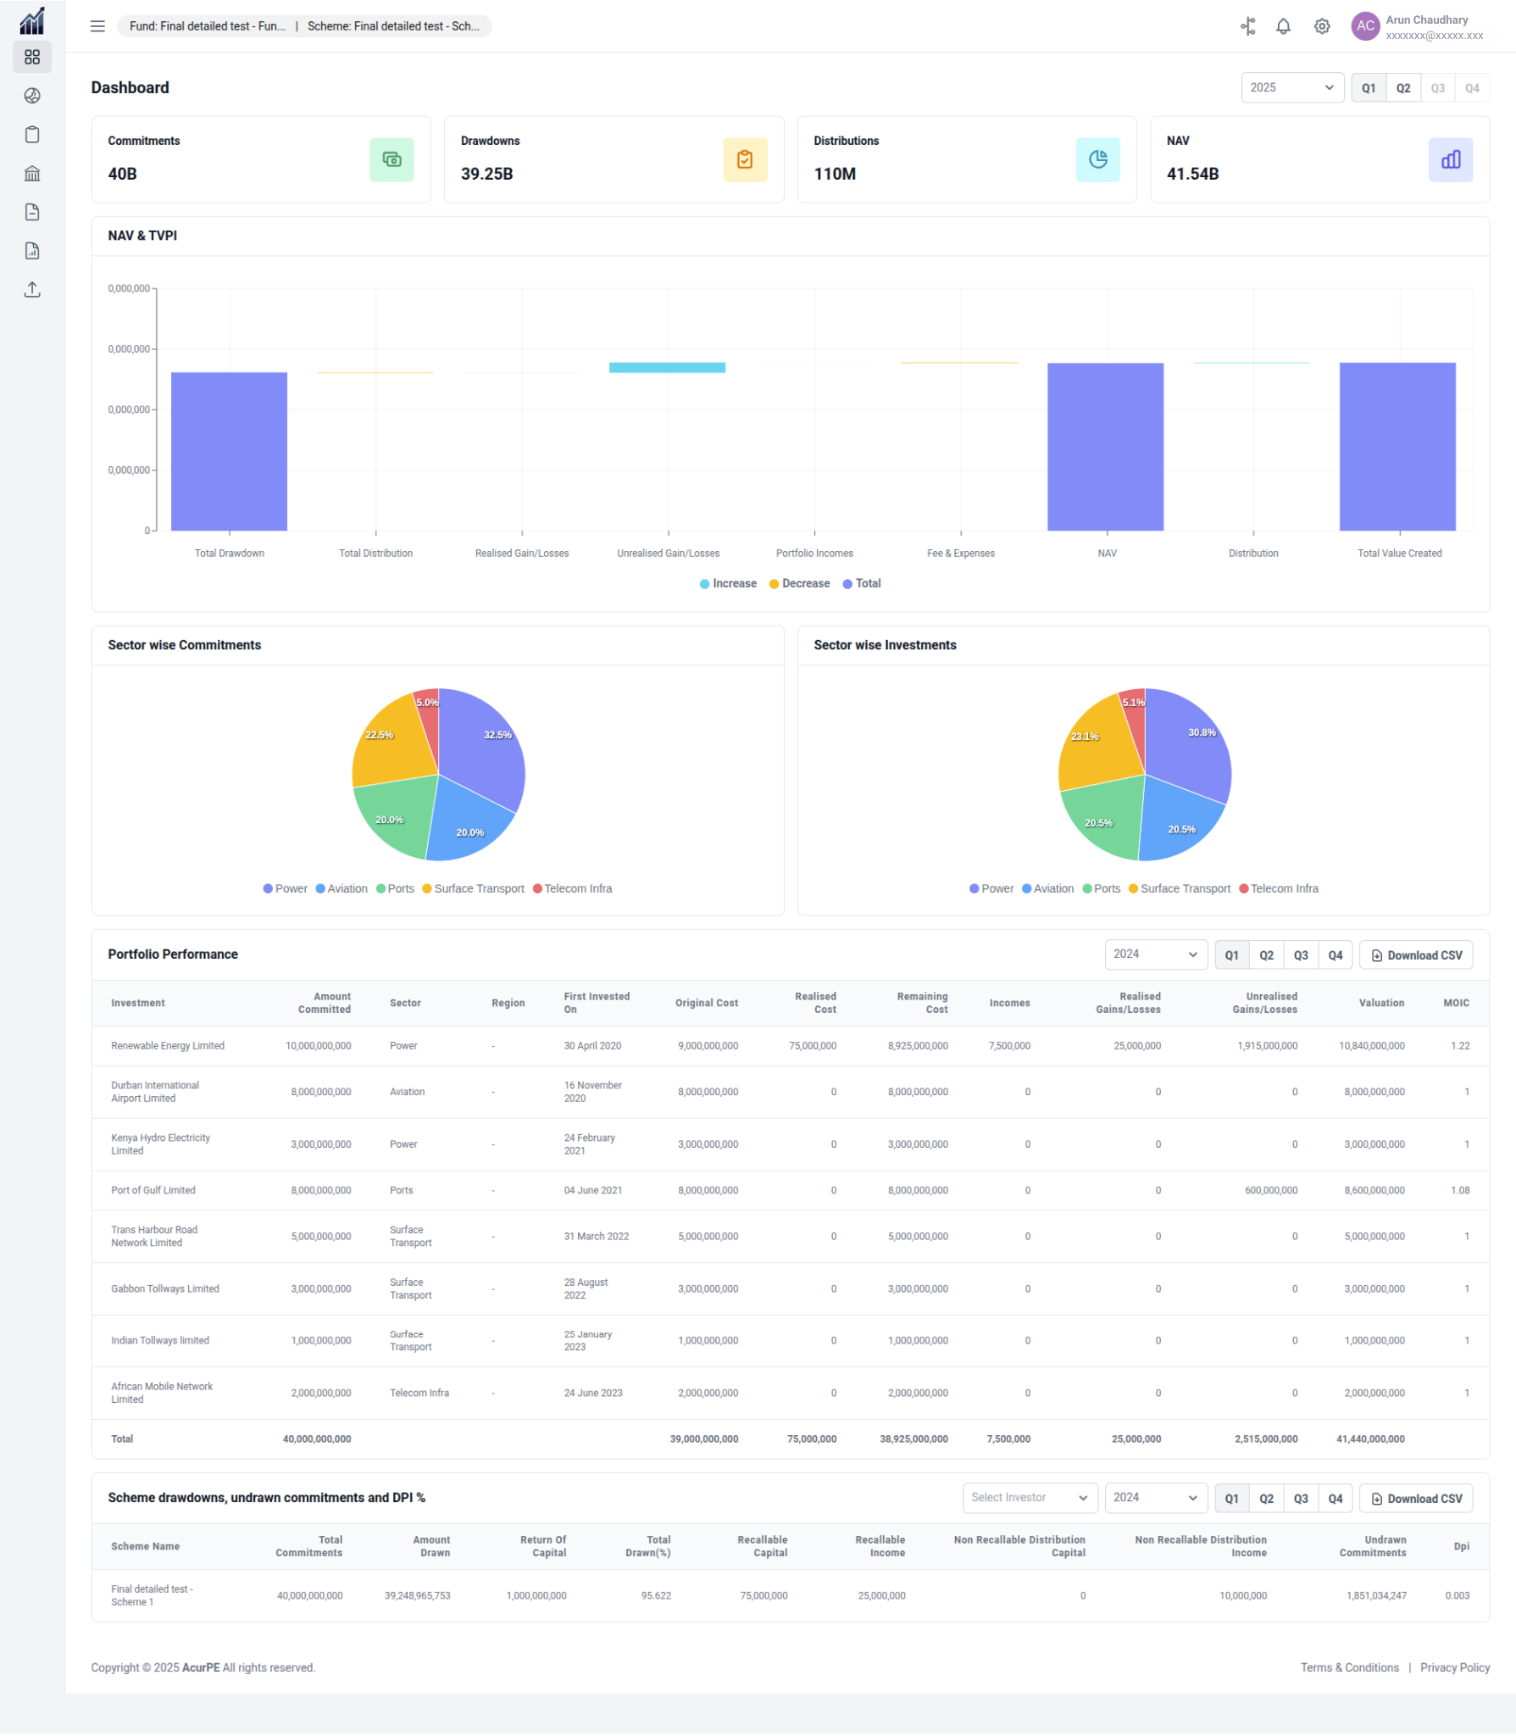1516x1736 pixels.
Task: Click the upload icon in sidebar
Action: coord(32,290)
